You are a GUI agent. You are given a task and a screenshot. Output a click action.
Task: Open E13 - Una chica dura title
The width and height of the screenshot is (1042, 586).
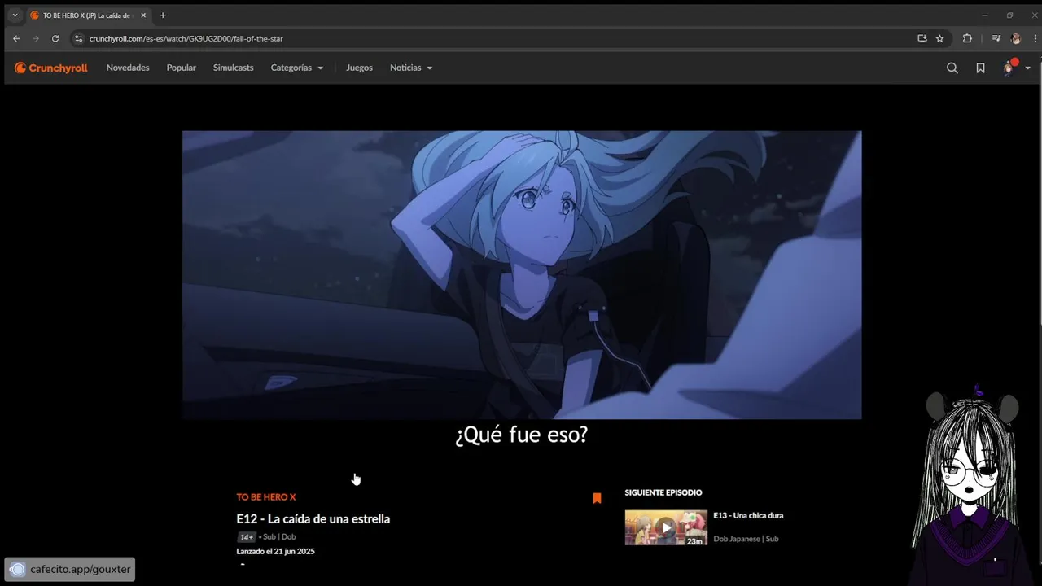pos(748,516)
